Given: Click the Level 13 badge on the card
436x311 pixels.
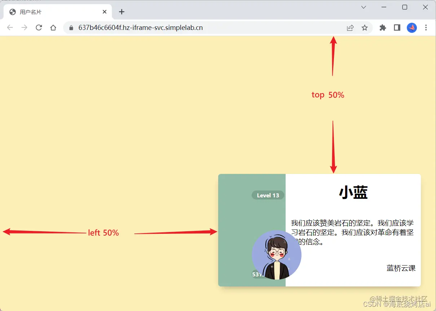Looking at the screenshot, I should [x=268, y=195].
